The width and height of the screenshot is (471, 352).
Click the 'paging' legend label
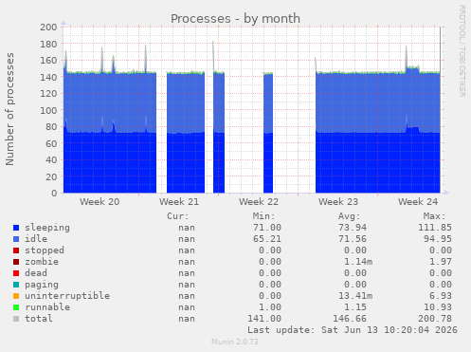[42, 285]
